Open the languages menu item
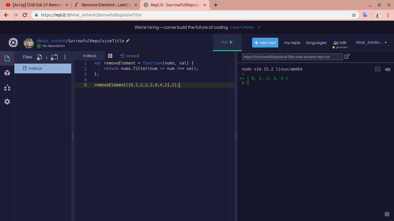Viewport: 394px width, 221px height. click(316, 43)
